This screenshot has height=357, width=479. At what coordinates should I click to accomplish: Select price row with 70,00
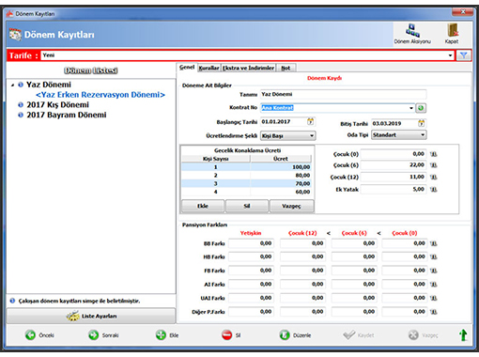click(x=247, y=183)
